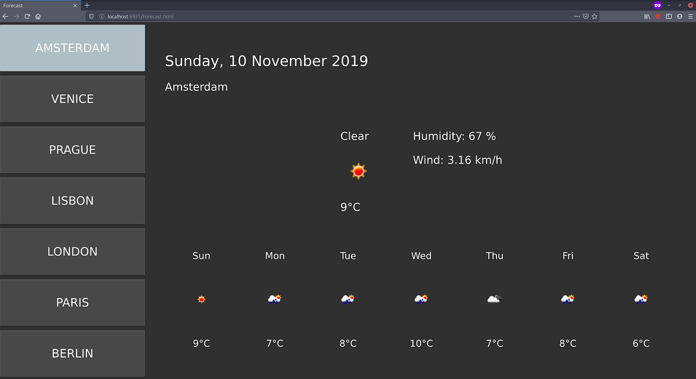Click Monday's rain cloud weather icon

[x=274, y=299]
